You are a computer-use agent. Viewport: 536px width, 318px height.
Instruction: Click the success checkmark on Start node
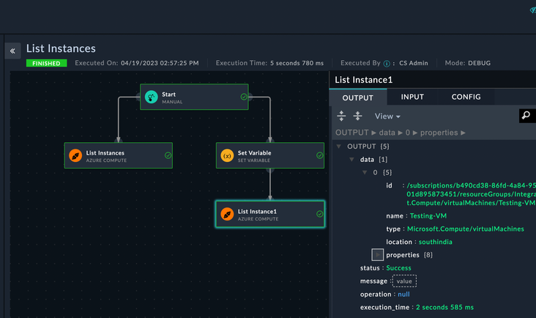tap(244, 96)
